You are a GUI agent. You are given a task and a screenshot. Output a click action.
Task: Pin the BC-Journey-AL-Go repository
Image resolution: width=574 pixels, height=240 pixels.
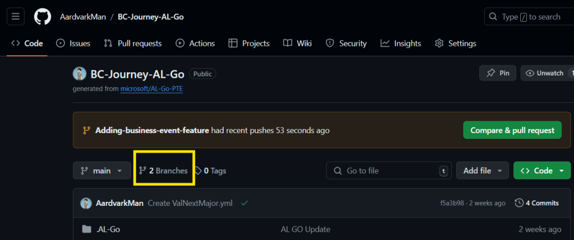point(497,73)
